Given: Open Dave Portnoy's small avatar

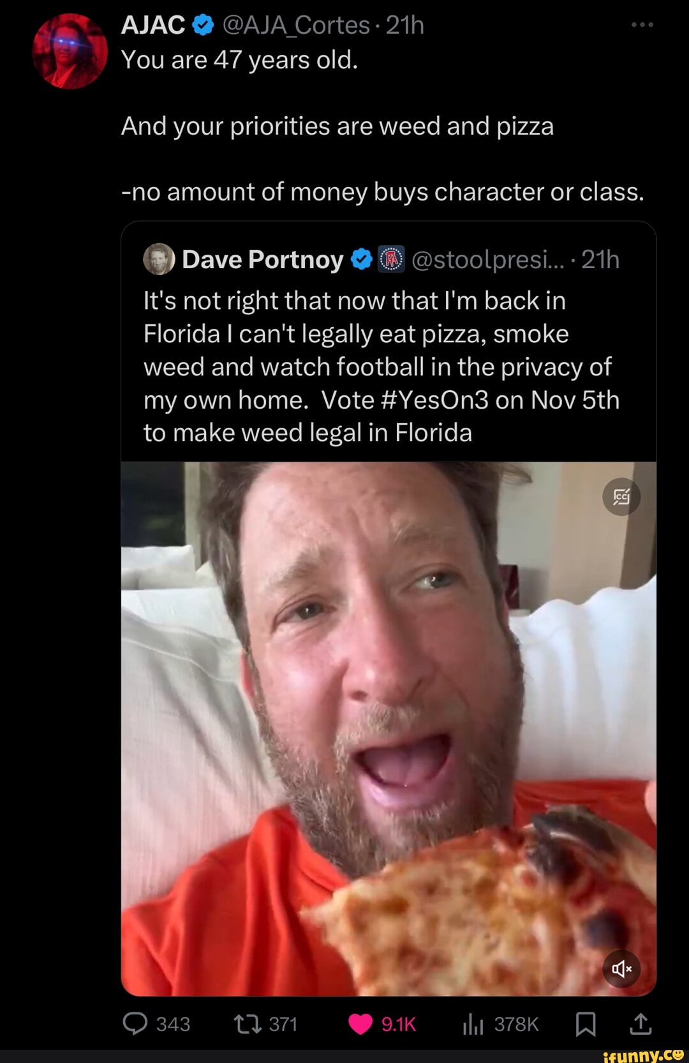Looking at the screenshot, I should 159,259.
